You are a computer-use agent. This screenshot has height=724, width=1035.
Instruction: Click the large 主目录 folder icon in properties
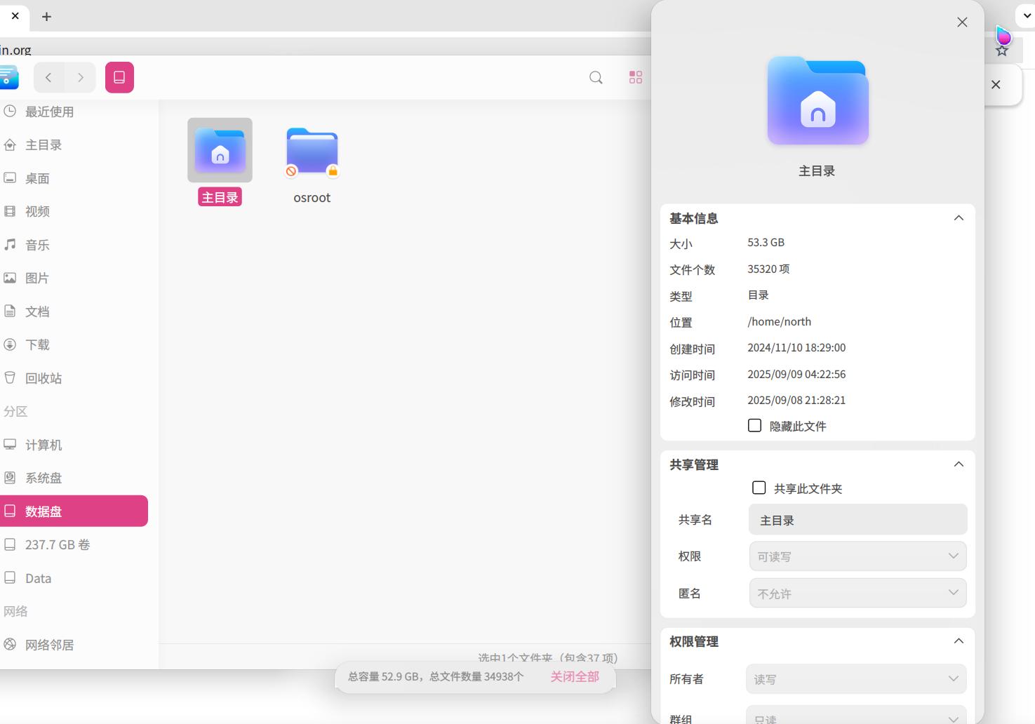pyautogui.click(x=817, y=100)
